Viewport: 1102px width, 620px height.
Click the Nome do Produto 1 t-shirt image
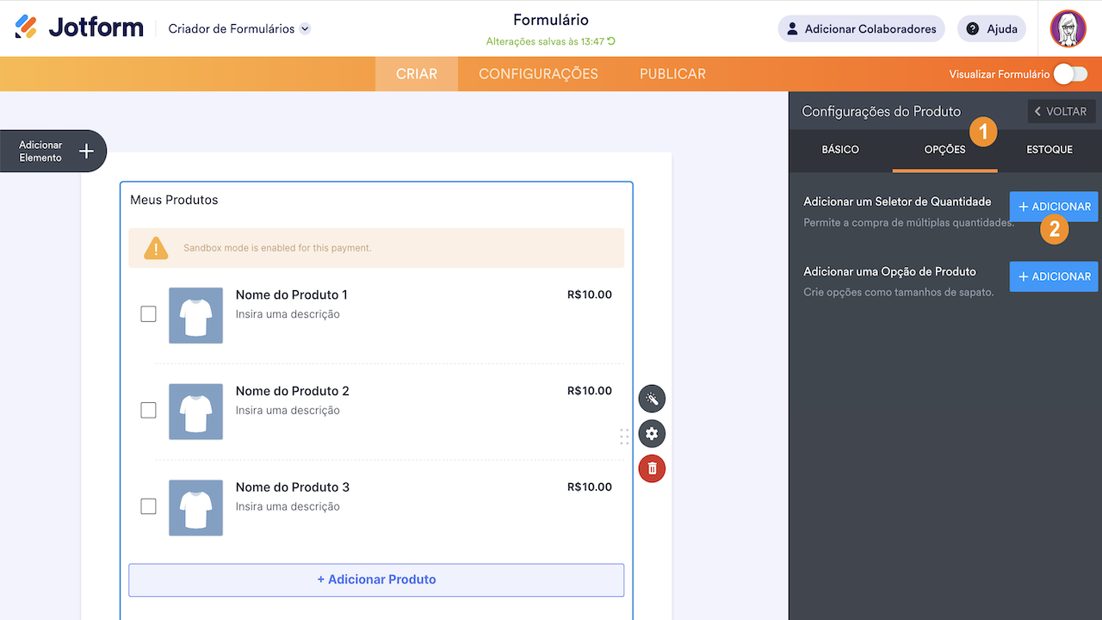[x=195, y=315]
